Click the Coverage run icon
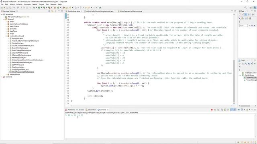 (x=44, y=8)
